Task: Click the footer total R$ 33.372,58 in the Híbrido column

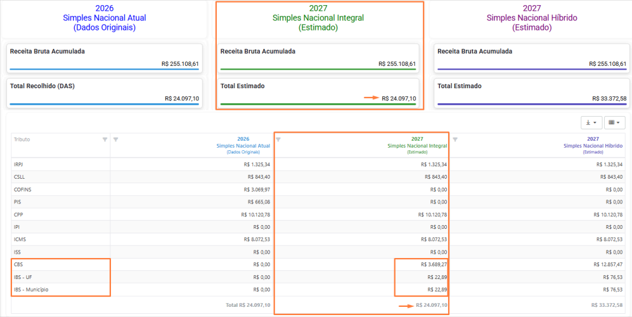Action: click(606, 305)
